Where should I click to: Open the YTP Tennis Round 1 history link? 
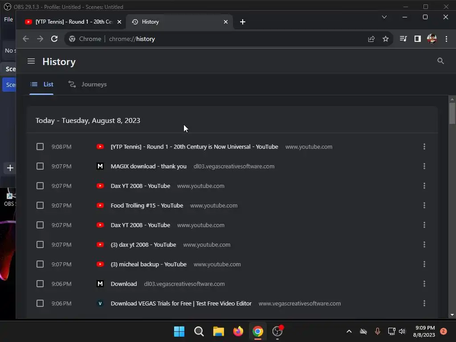pyautogui.click(x=194, y=147)
